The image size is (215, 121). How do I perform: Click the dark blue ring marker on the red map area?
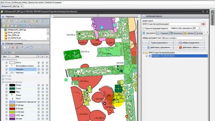coord(105,104)
